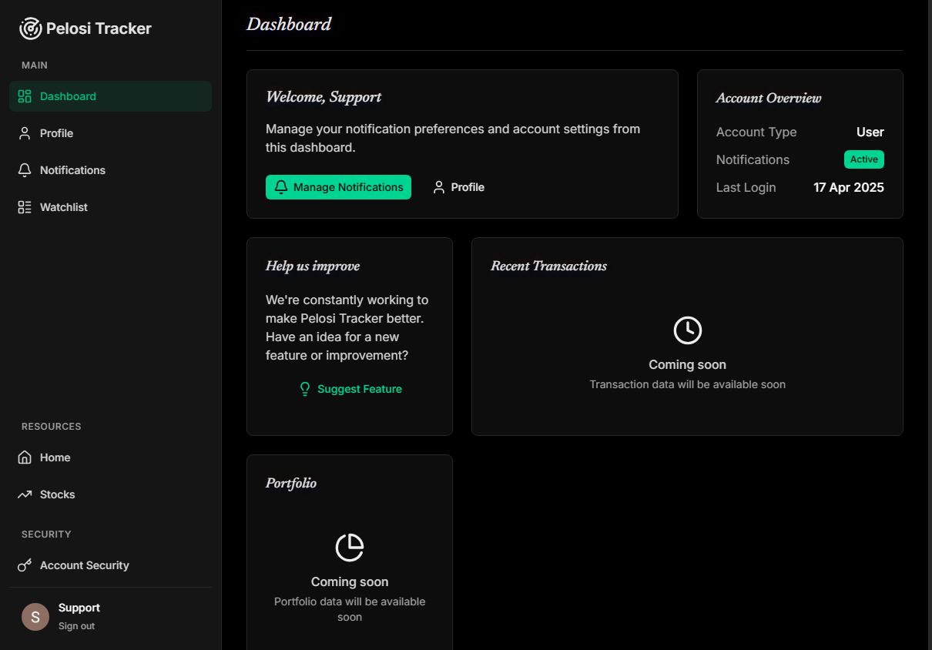Image resolution: width=932 pixels, height=650 pixels.
Task: Click the clock icon in Recent Transactions
Action: [x=687, y=330]
